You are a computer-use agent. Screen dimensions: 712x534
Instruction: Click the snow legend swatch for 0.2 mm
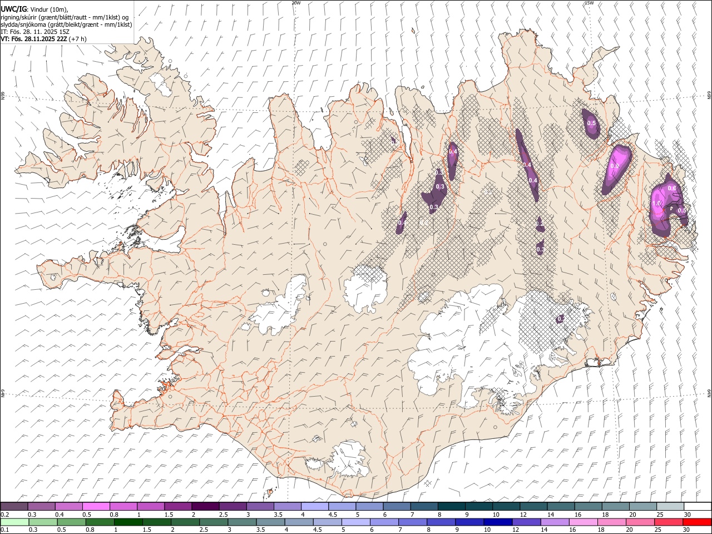click(x=14, y=506)
